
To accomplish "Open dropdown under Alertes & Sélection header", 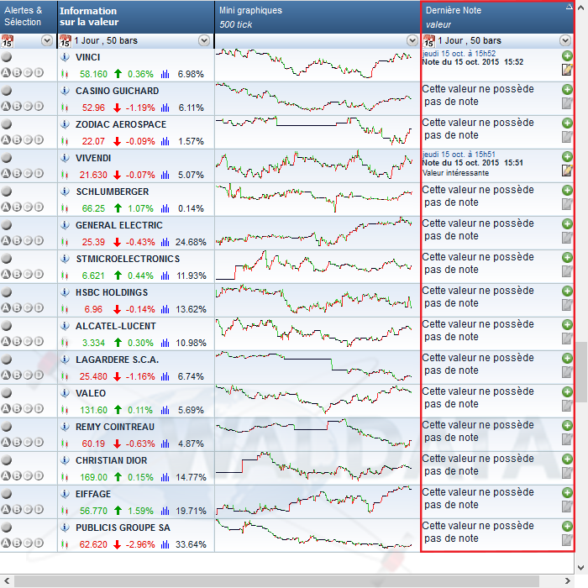I will (47, 40).
